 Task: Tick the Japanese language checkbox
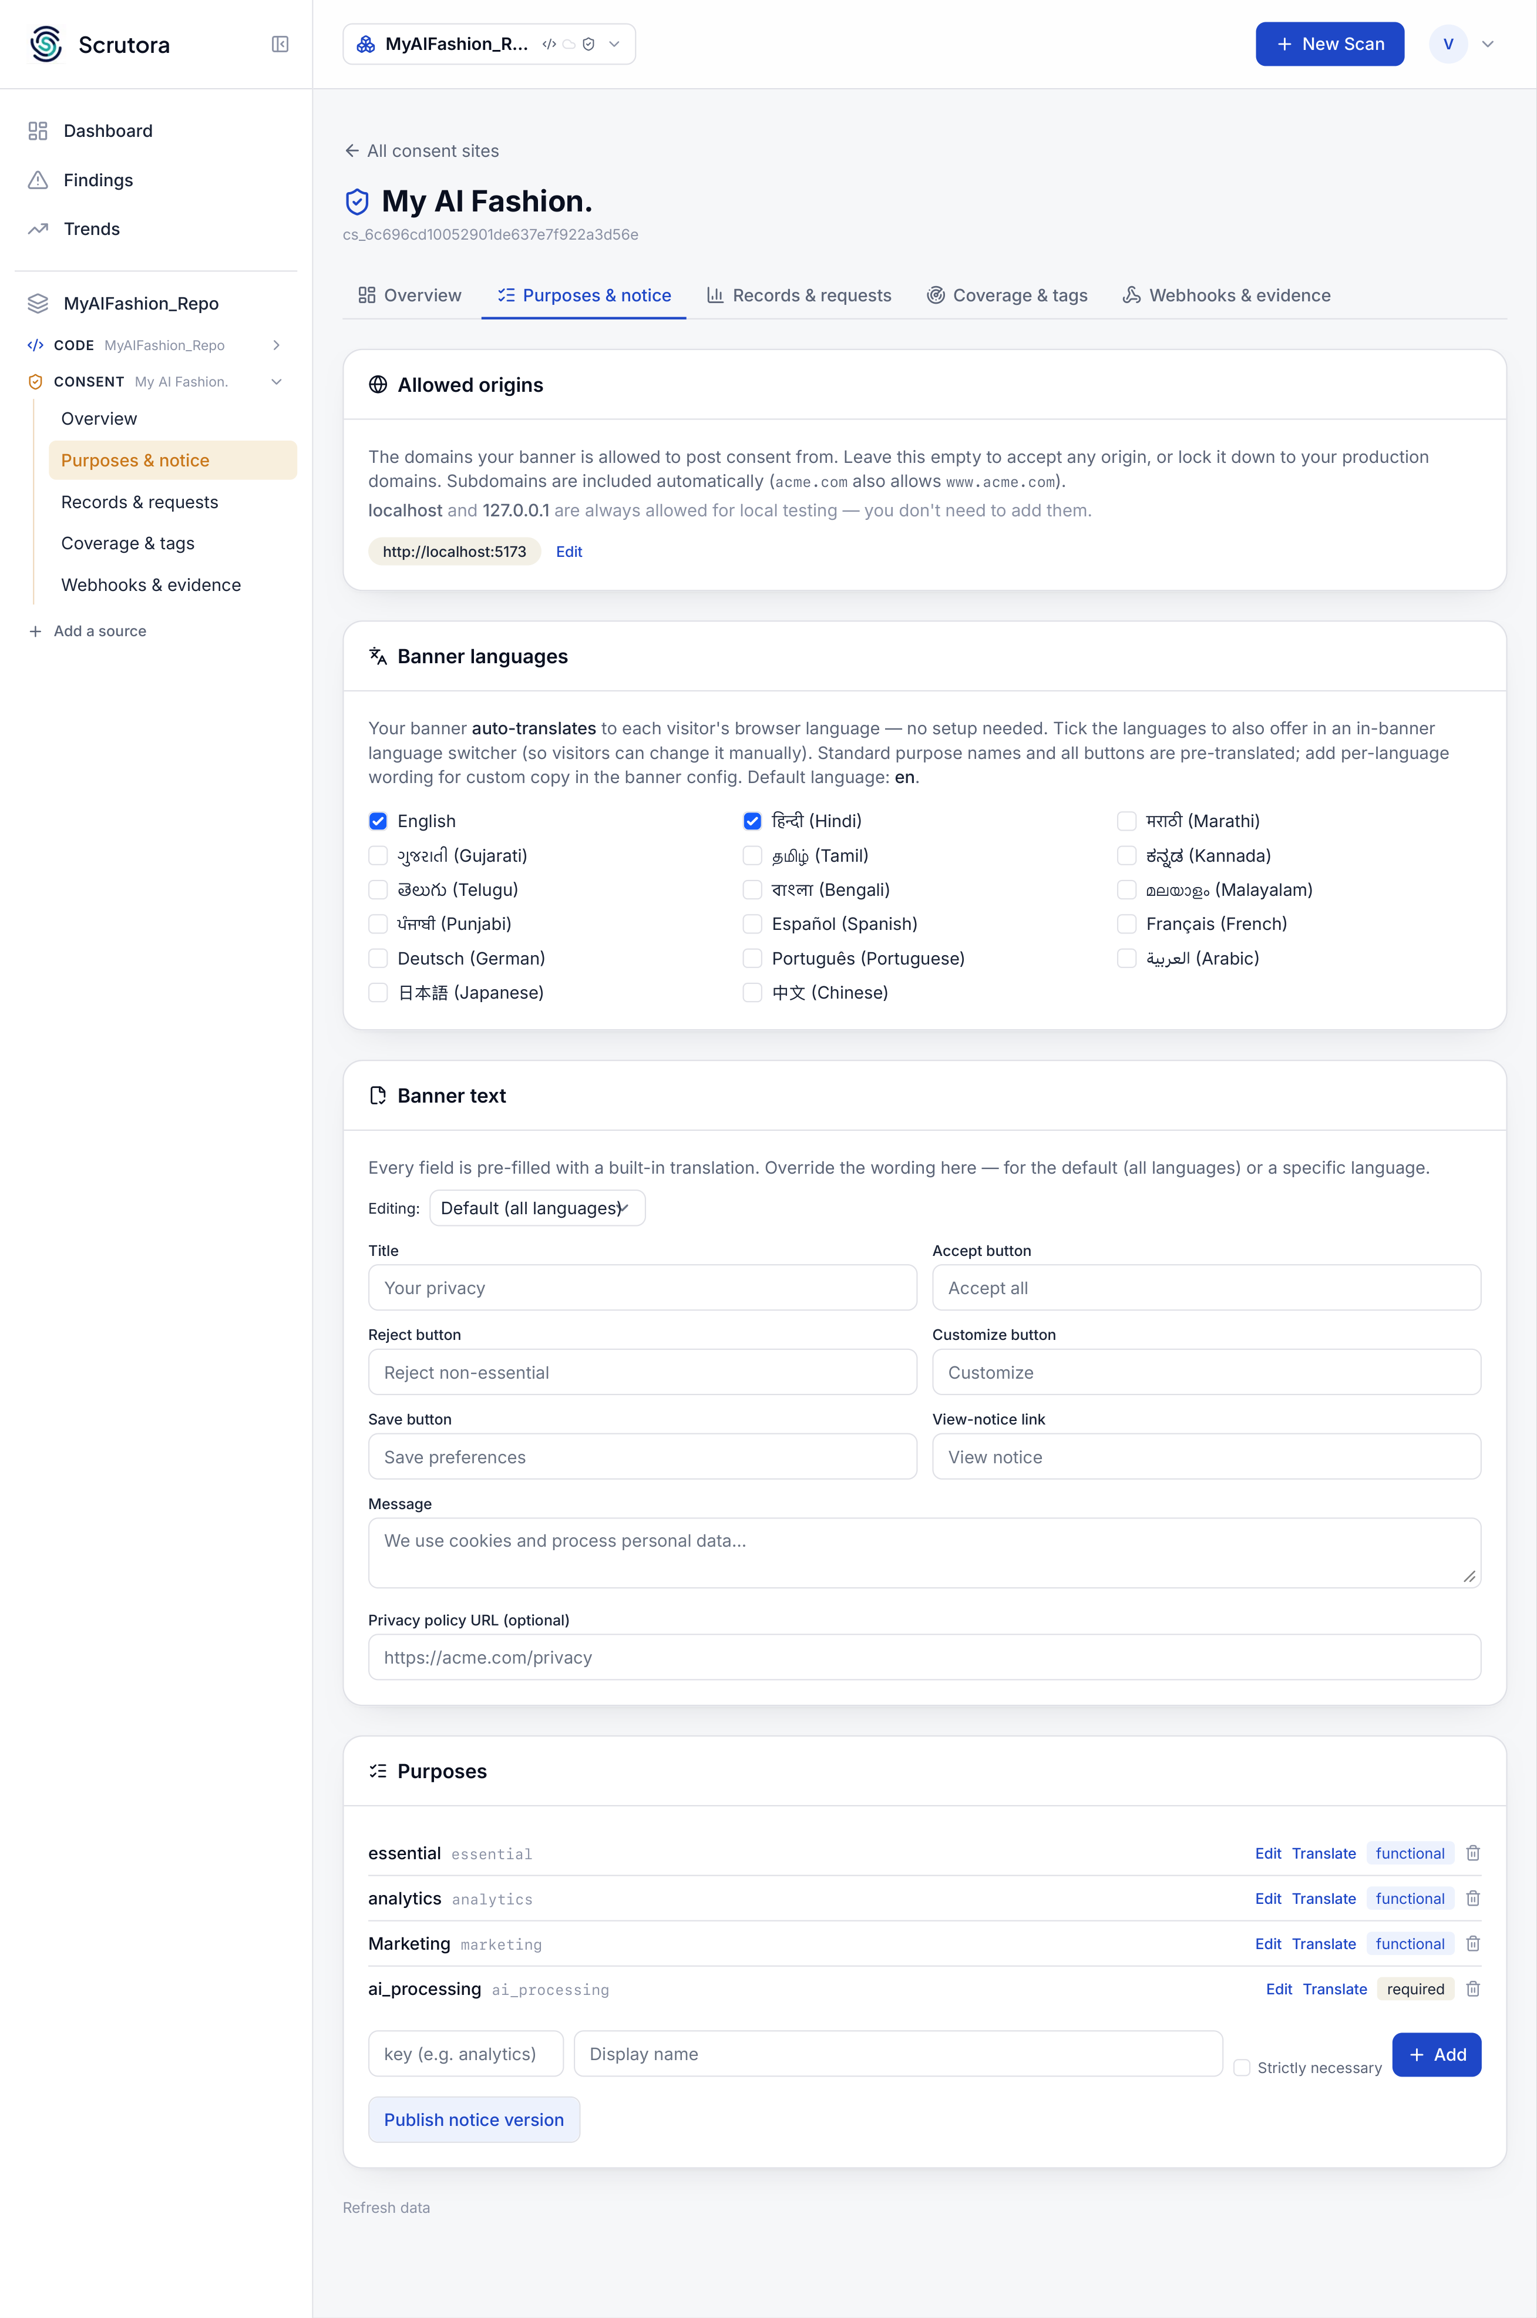378,993
